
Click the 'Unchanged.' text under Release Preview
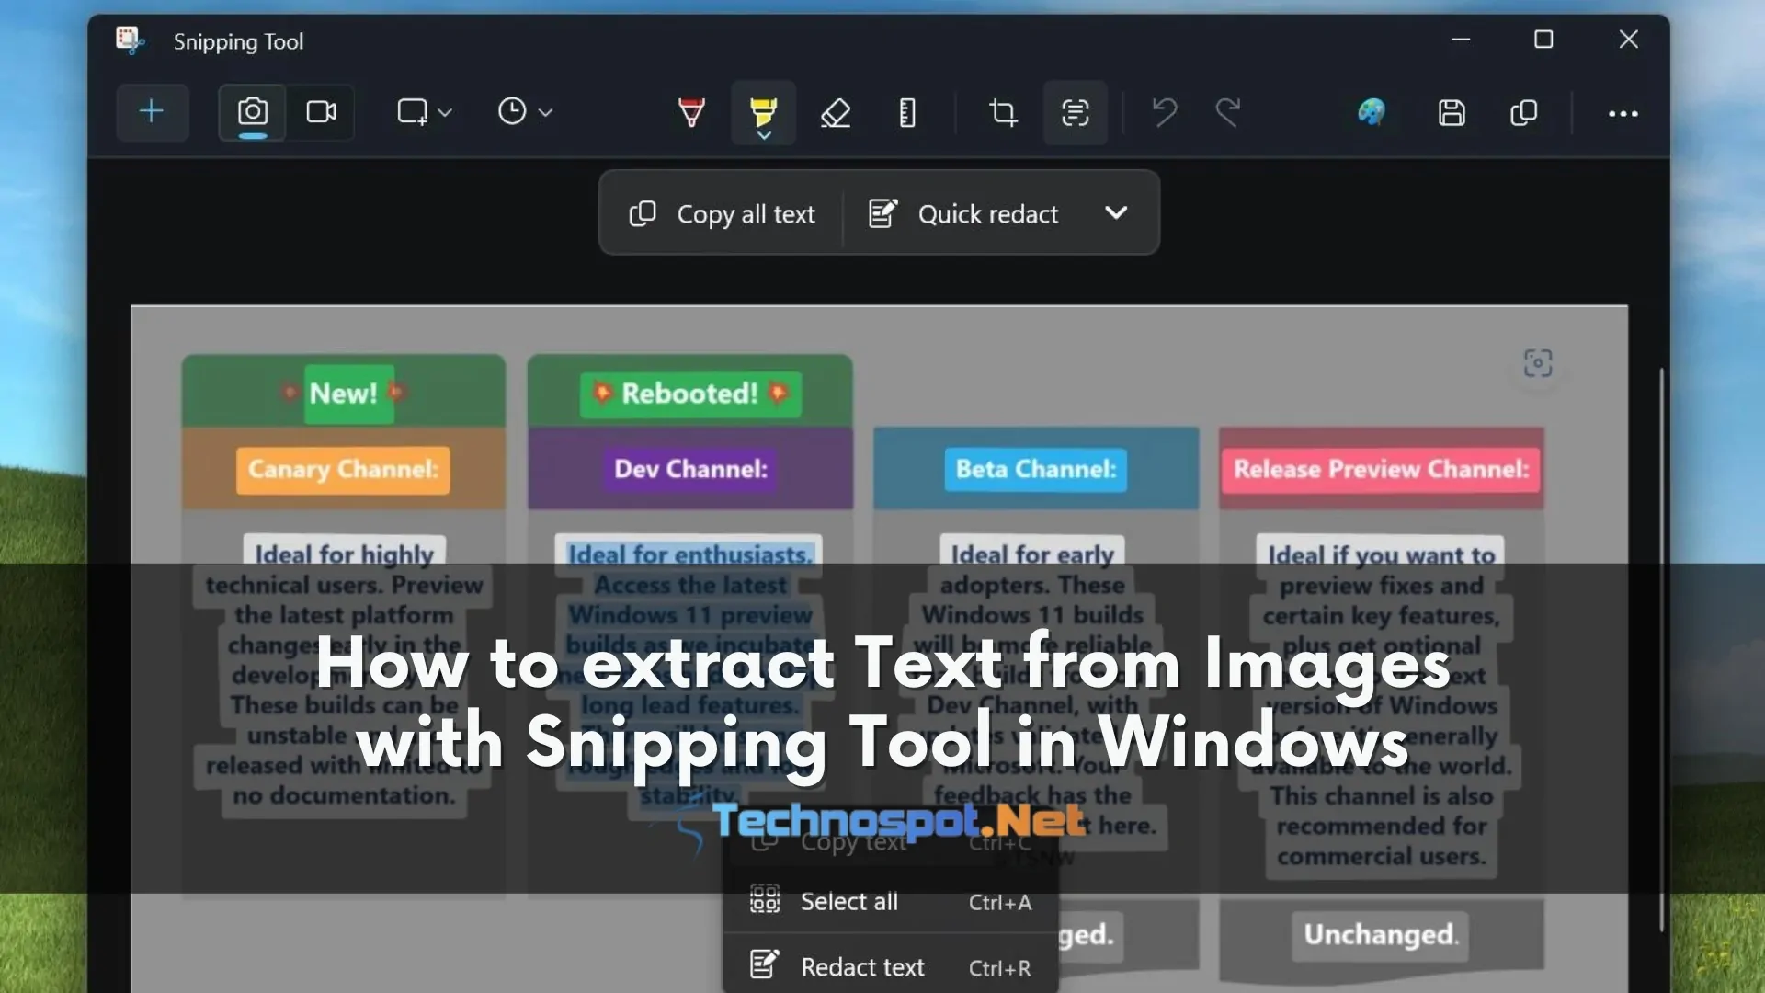pyautogui.click(x=1381, y=934)
